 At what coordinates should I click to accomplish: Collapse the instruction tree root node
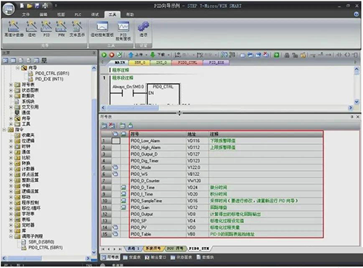tap(4, 130)
